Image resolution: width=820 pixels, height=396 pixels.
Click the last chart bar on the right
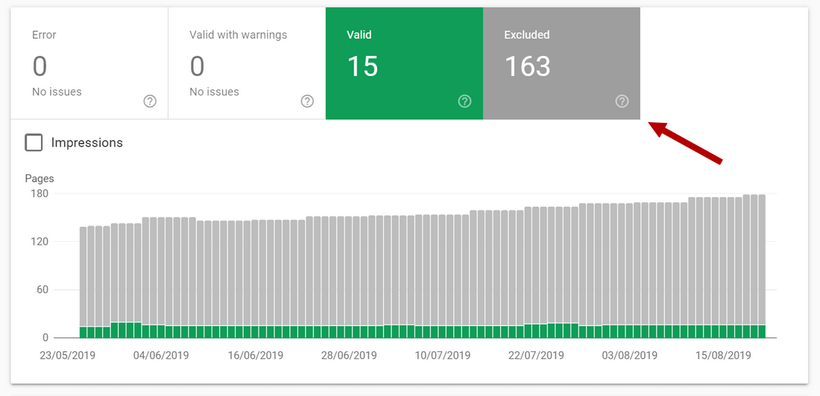(x=762, y=266)
